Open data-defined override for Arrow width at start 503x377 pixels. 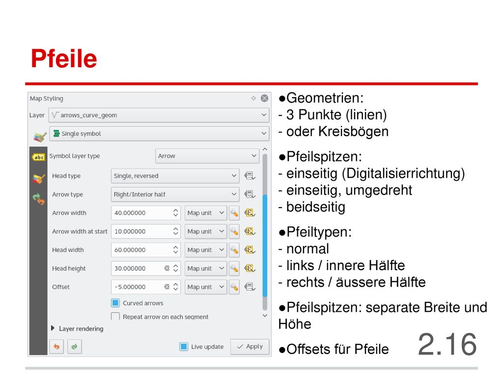coord(249,232)
